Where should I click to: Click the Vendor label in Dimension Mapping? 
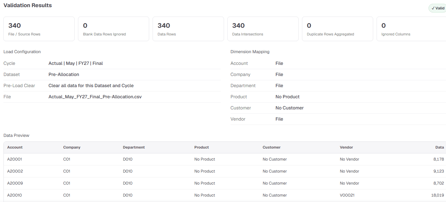(238, 119)
